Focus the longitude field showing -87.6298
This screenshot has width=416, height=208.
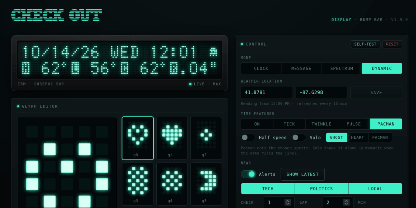tap(321, 92)
